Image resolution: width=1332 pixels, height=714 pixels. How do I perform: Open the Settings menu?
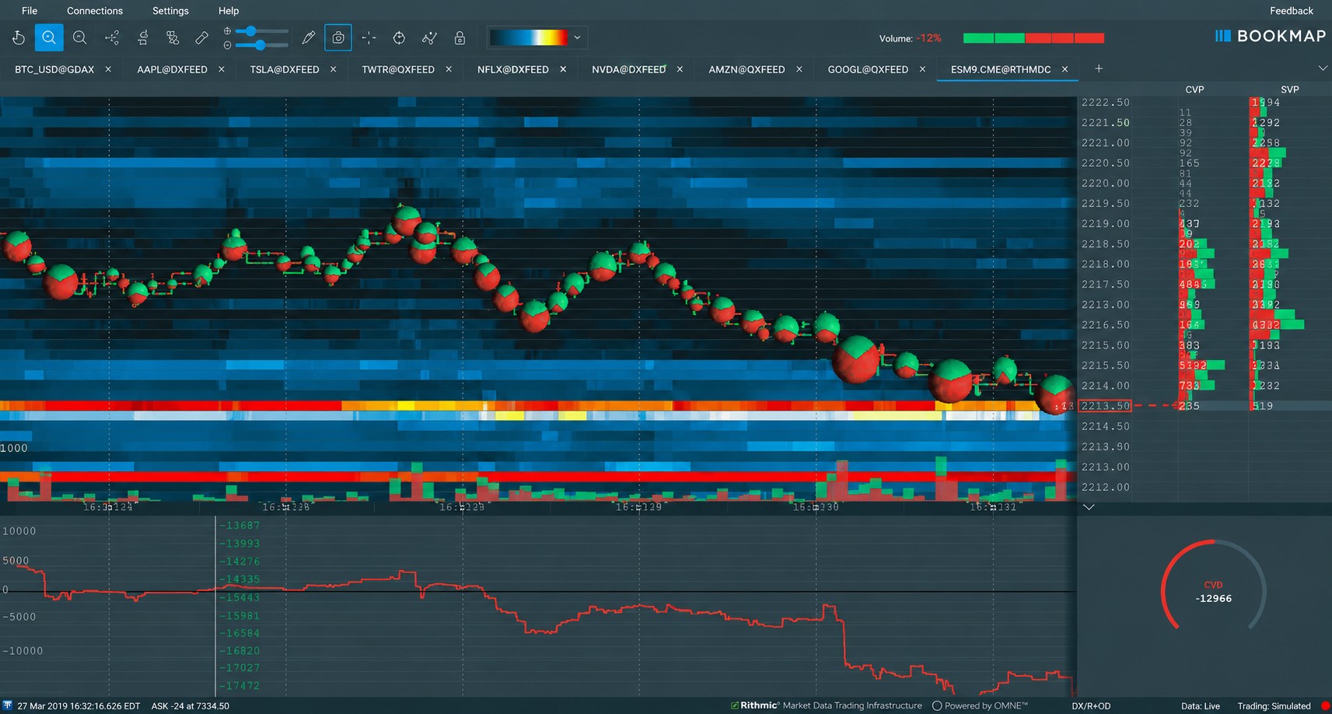pyautogui.click(x=170, y=11)
